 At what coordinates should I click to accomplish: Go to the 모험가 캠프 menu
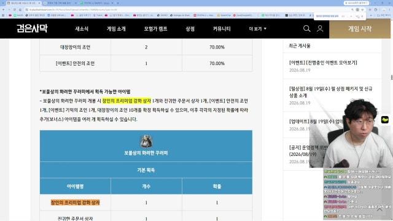click(155, 29)
